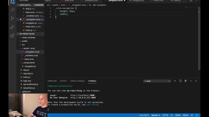Split the terminal pane
This screenshot has width=209, height=117.
click(180, 81)
